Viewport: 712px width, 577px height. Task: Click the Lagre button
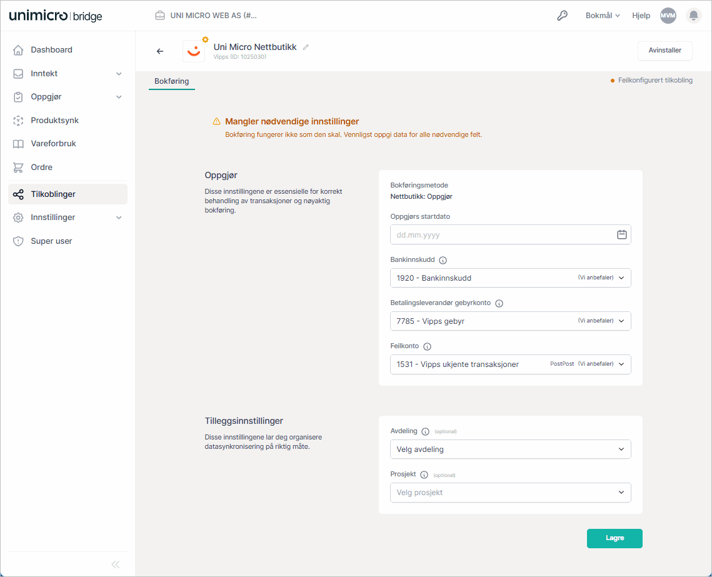(614, 538)
